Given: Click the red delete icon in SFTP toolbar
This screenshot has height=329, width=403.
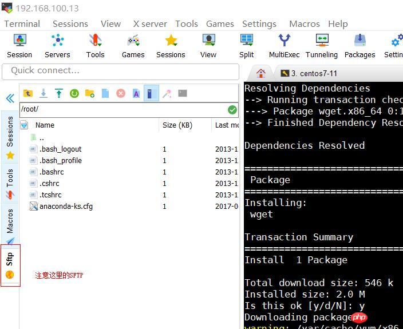Looking at the screenshot, I should [x=121, y=93].
